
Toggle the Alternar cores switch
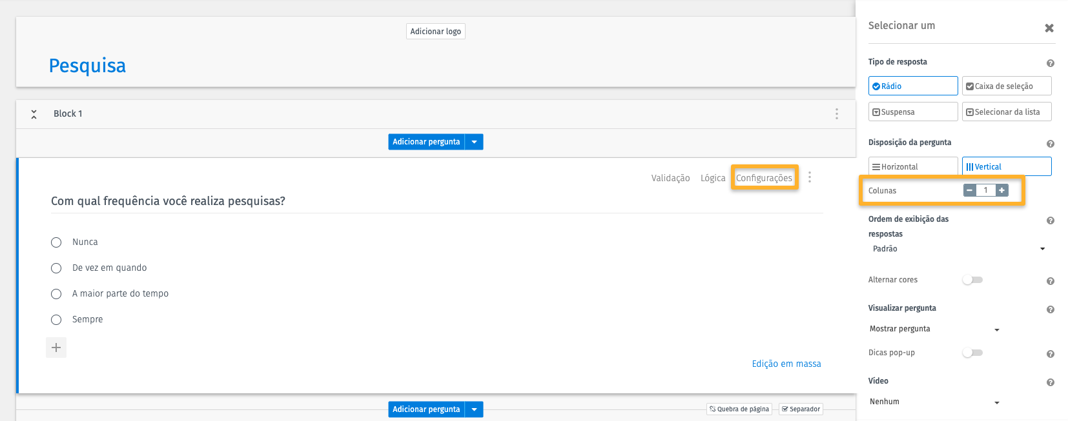click(972, 280)
